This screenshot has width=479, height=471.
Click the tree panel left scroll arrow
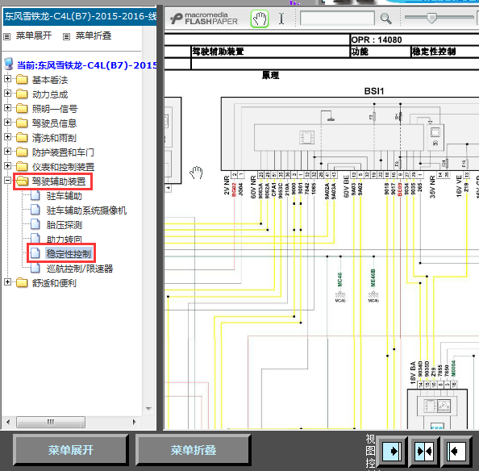8,422
